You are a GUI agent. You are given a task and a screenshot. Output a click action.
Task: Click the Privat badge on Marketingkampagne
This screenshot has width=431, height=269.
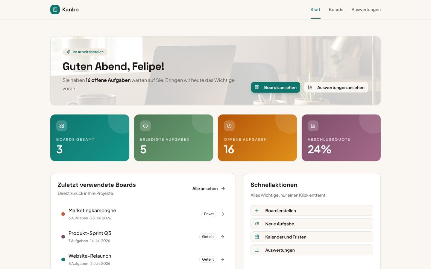(x=209, y=214)
